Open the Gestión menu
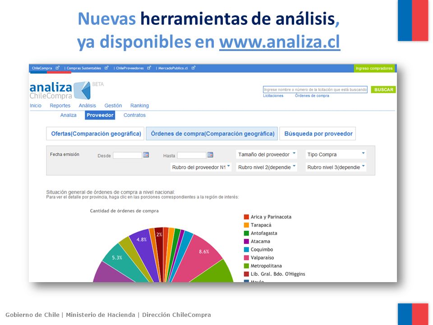The width and height of the screenshot is (433, 325). click(113, 106)
